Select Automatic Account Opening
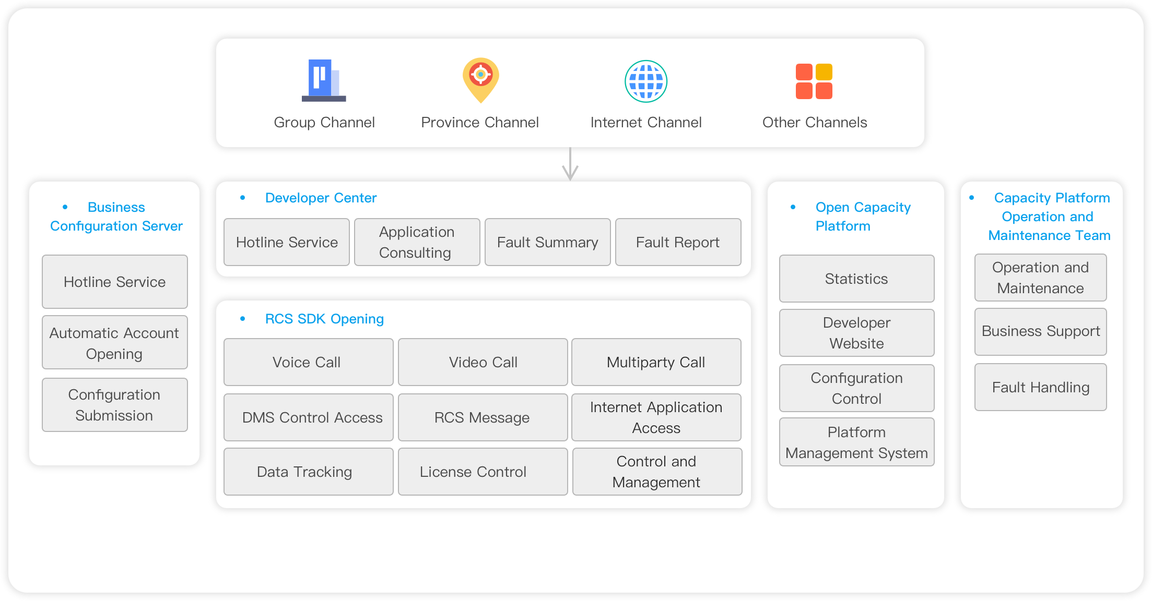Screen dimensions: 1152x601 (114, 343)
